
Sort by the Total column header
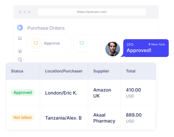click(130, 71)
